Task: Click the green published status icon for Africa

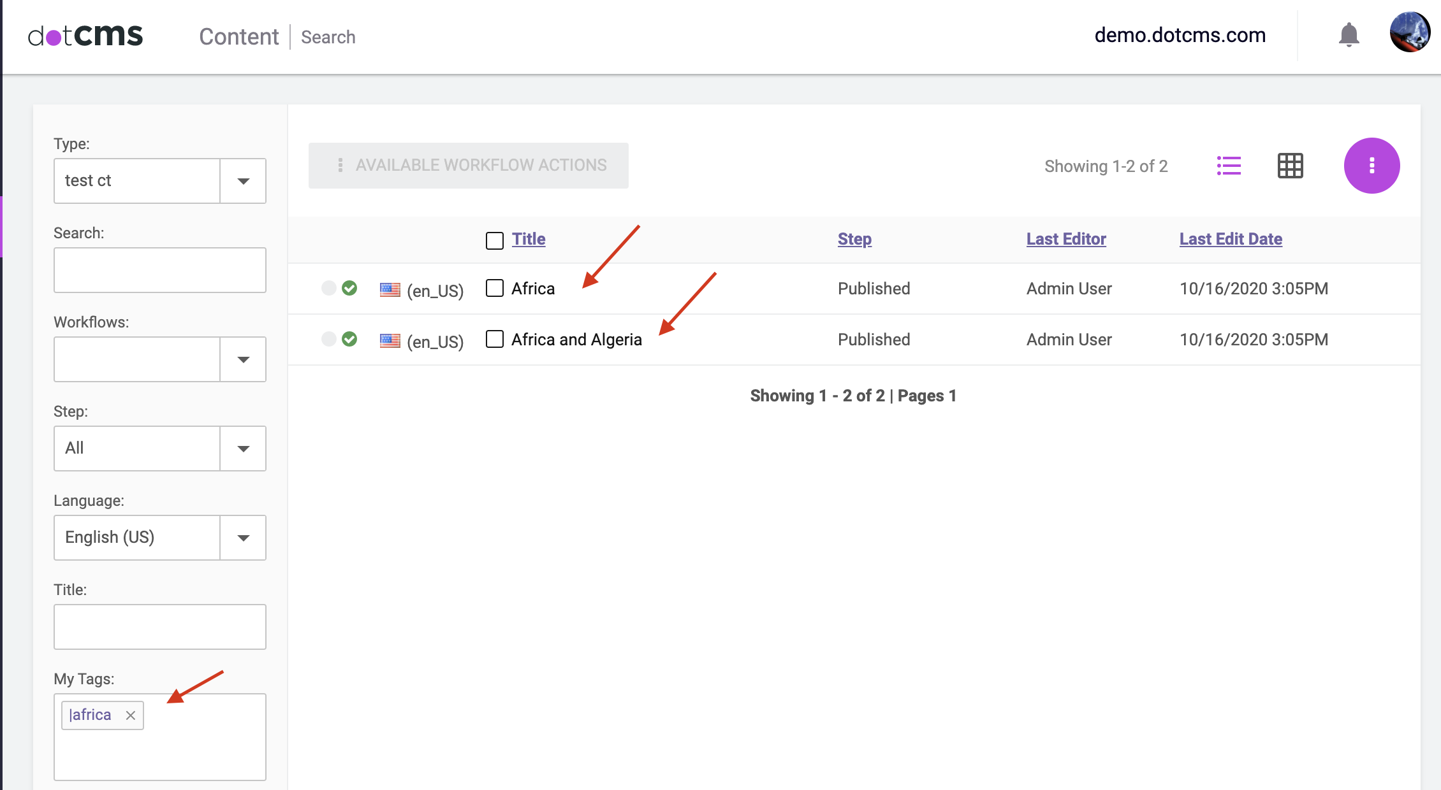Action: coord(349,287)
